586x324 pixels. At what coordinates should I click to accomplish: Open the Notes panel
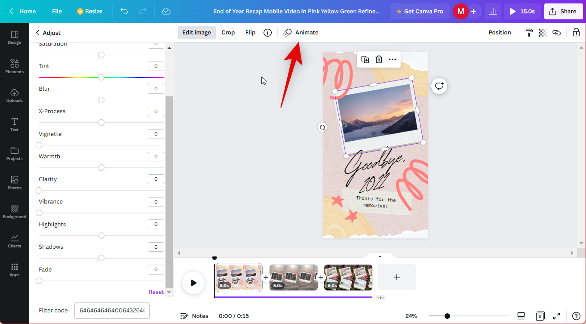[x=194, y=316]
